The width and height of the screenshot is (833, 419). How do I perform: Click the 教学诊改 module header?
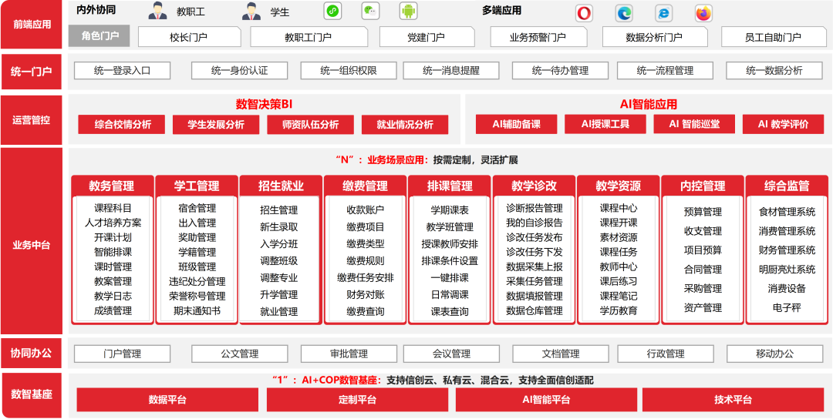[534, 186]
